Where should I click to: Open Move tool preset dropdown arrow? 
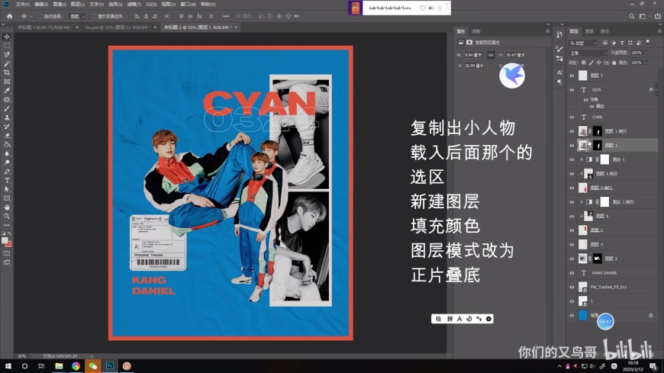click(x=31, y=16)
